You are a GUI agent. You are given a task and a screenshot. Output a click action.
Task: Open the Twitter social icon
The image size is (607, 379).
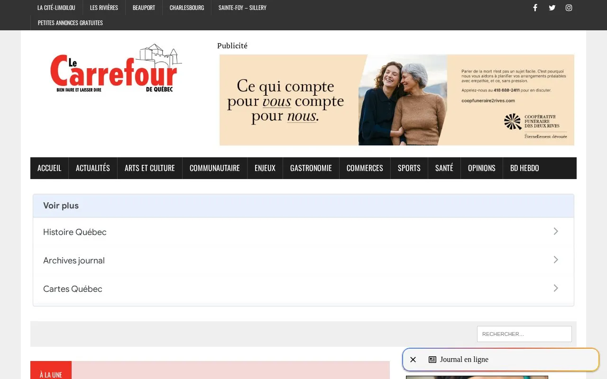coord(552,8)
